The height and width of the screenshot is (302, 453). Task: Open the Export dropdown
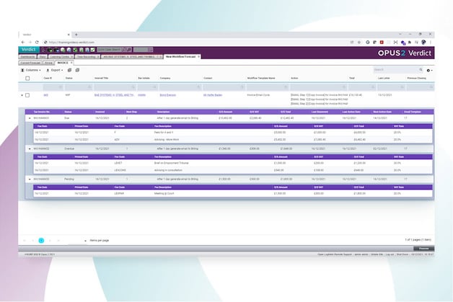(x=55, y=70)
